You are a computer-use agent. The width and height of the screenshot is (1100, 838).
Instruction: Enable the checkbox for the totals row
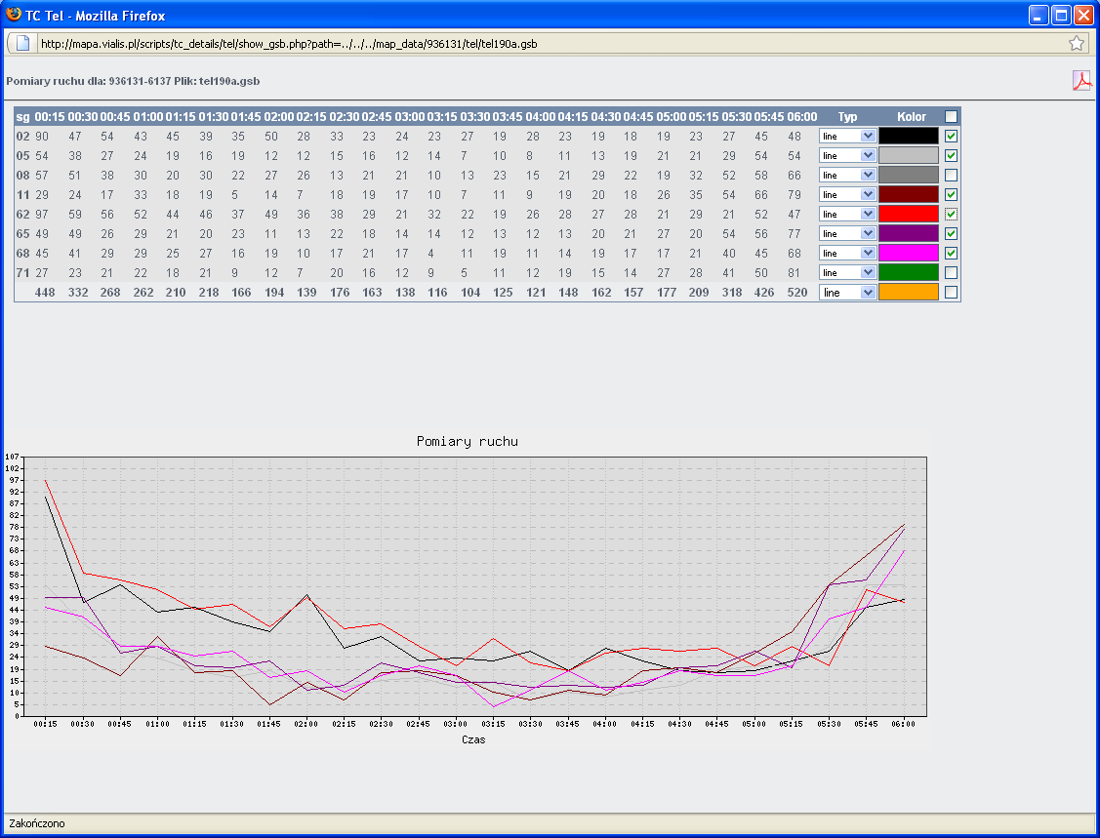tap(951, 293)
